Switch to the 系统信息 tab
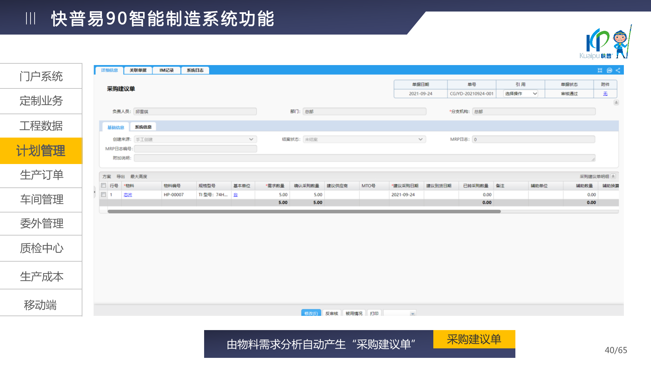Screen dimensions: 651x366 [x=143, y=127]
